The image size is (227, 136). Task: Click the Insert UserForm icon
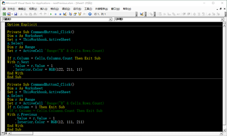tap(9, 14)
